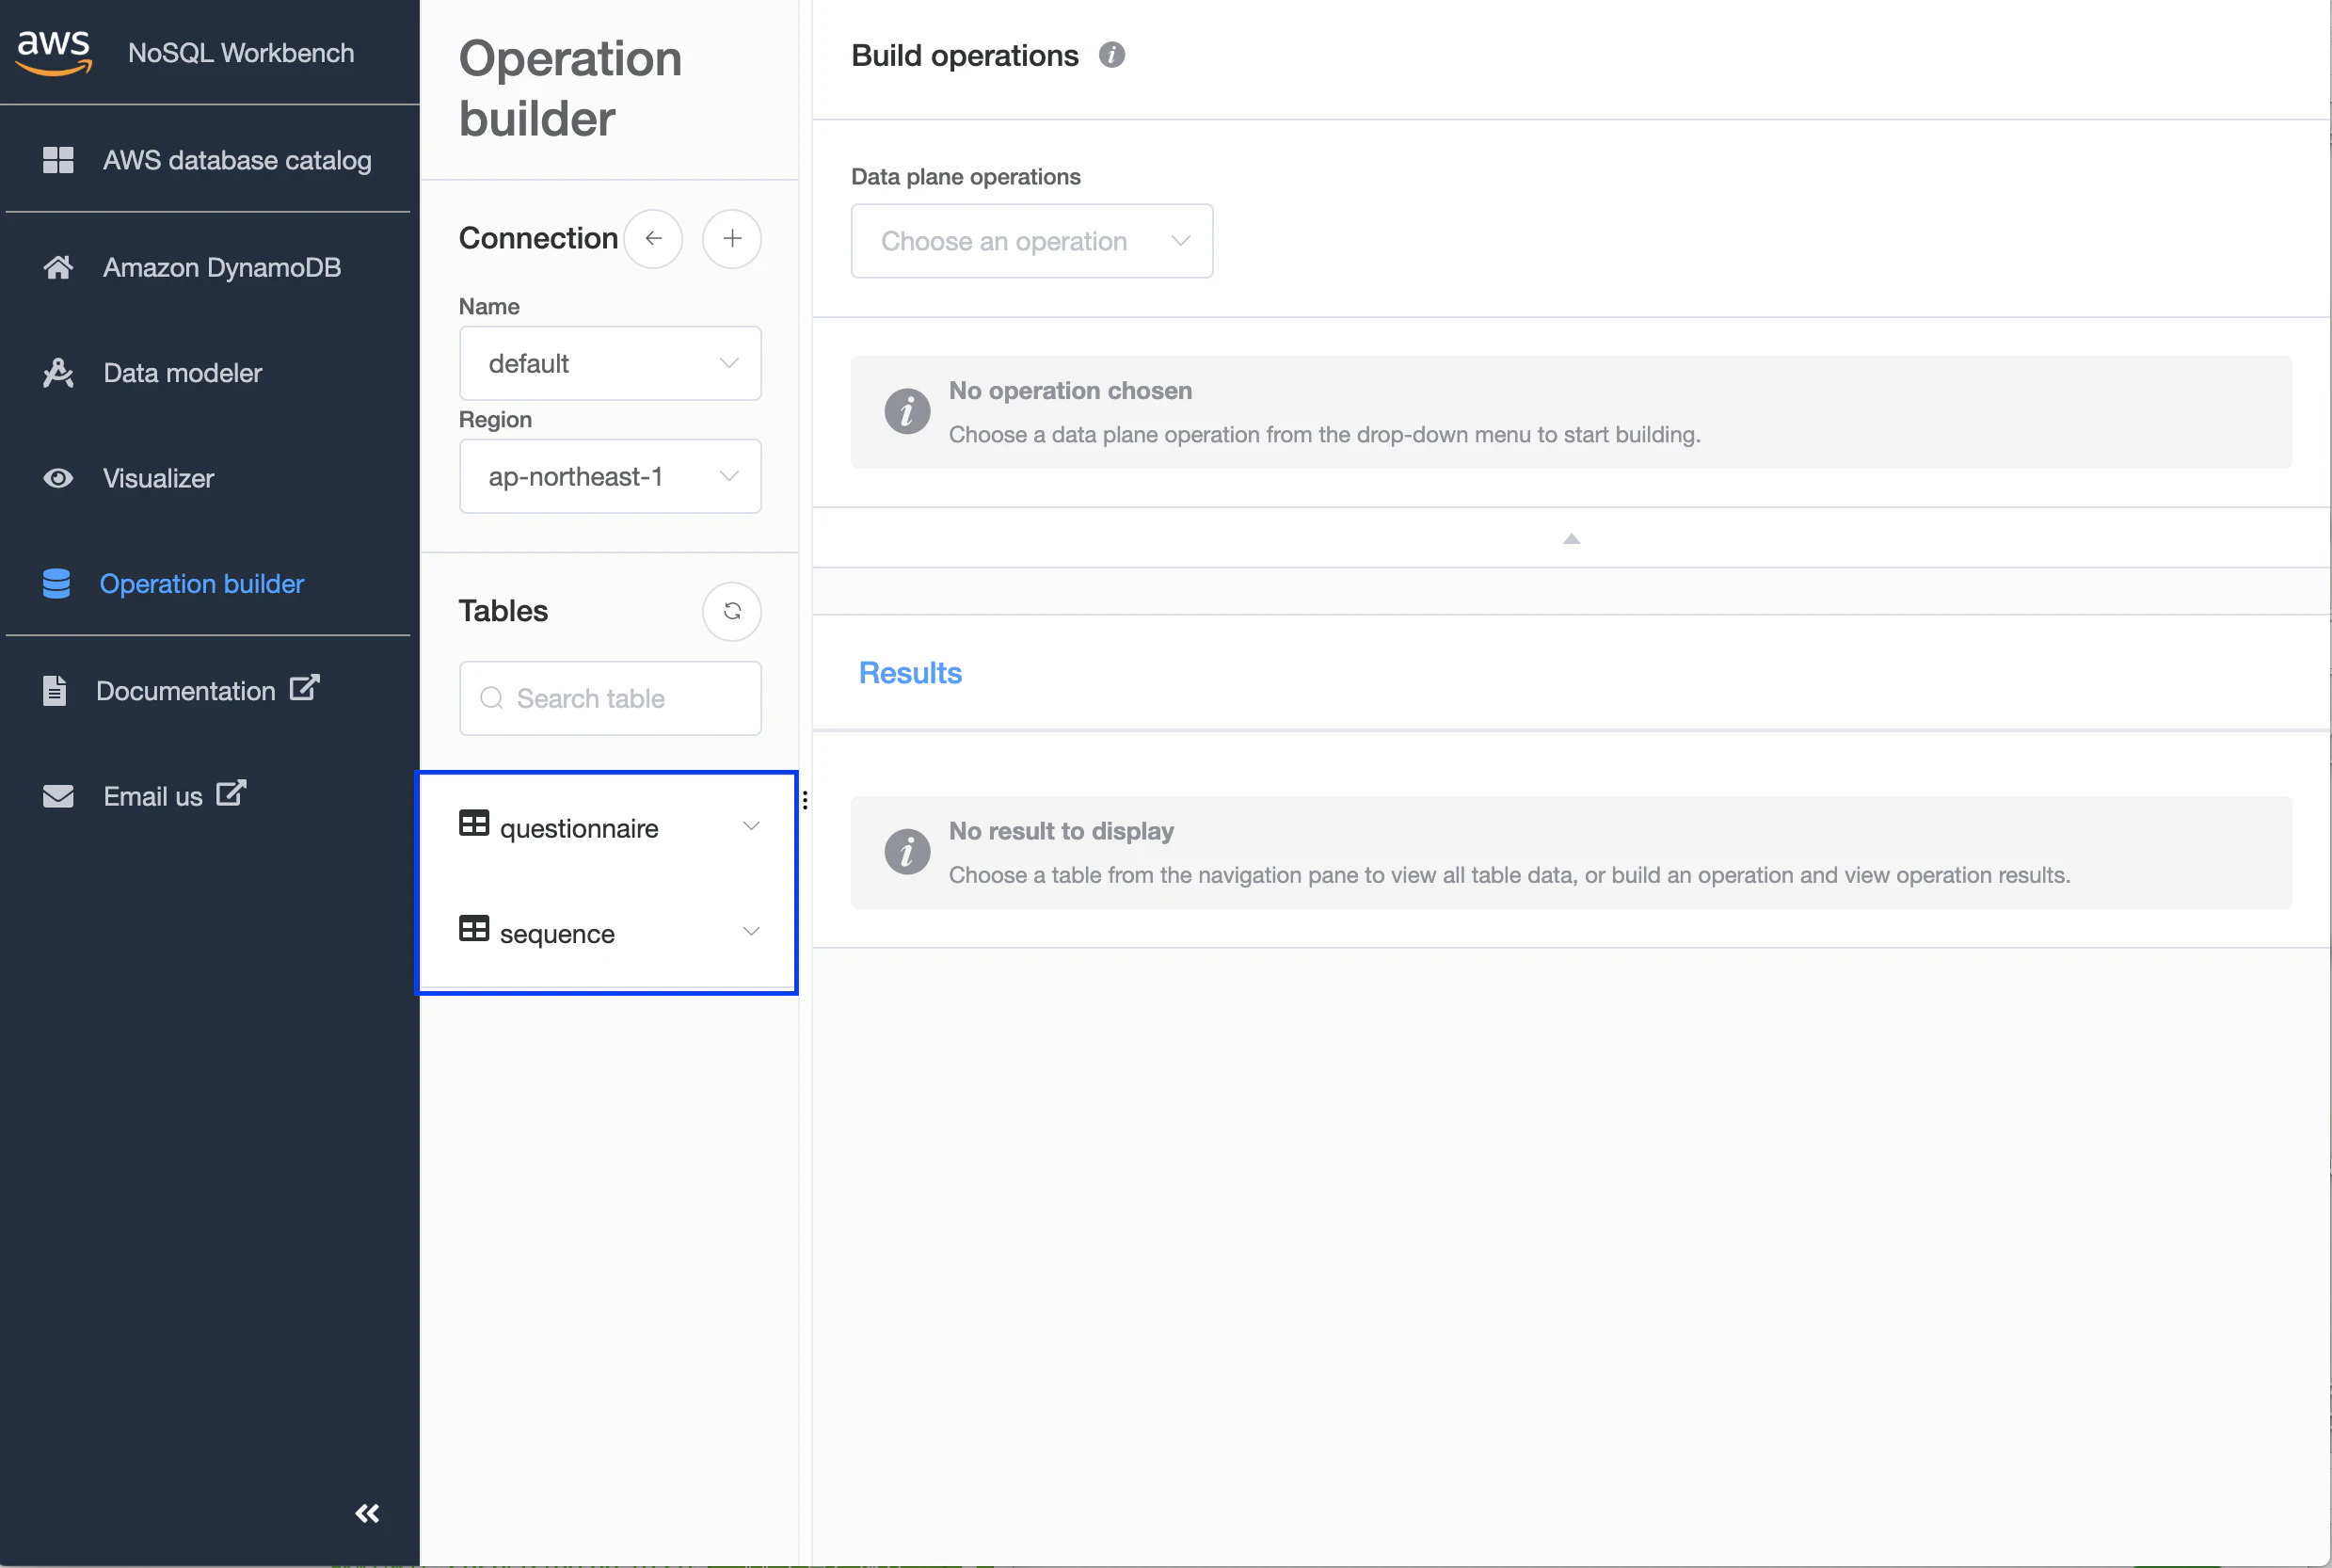This screenshot has width=2332, height=1568.
Task: Expand the sequence table chevron
Action: [x=751, y=931]
